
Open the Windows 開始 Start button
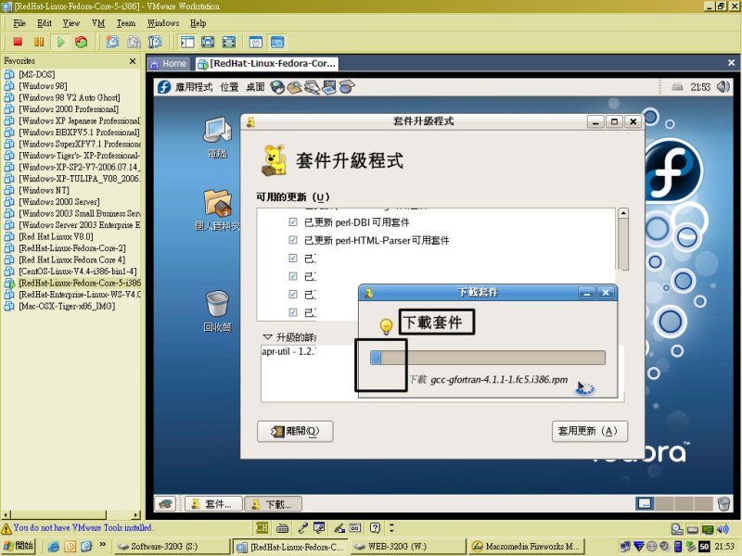(x=19, y=546)
